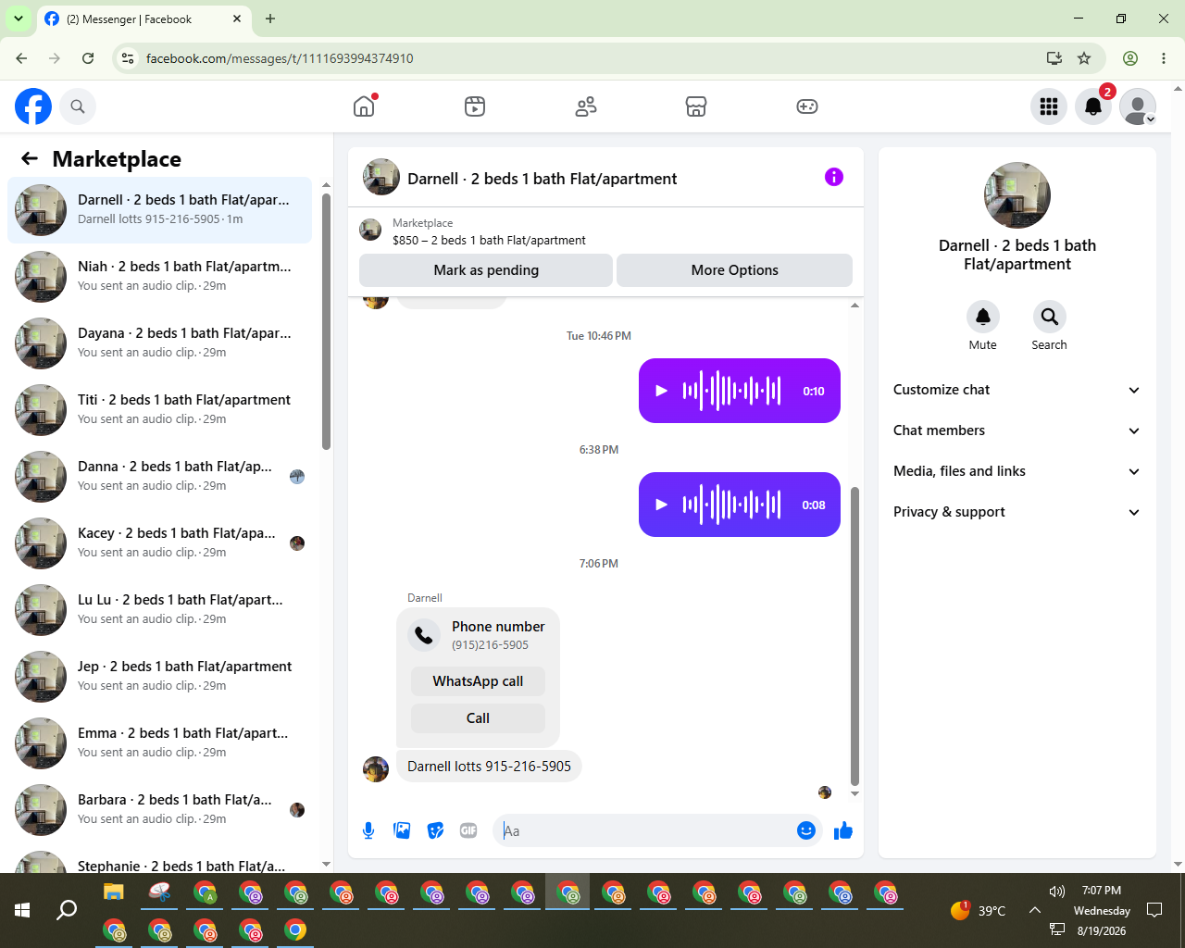This screenshot has width=1185, height=948.
Task: Click the chat messages scrollbar
Action: coord(854,635)
